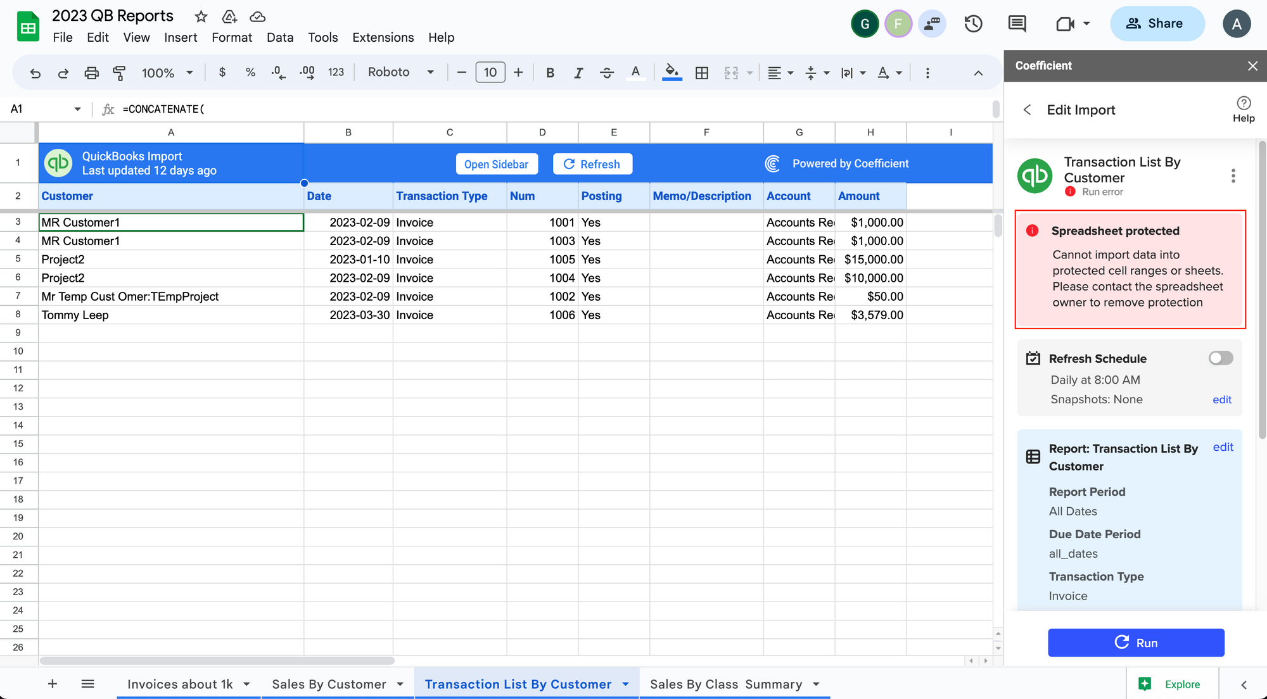Click the Refresh button in sheet header
The width and height of the screenshot is (1267, 699).
592,164
